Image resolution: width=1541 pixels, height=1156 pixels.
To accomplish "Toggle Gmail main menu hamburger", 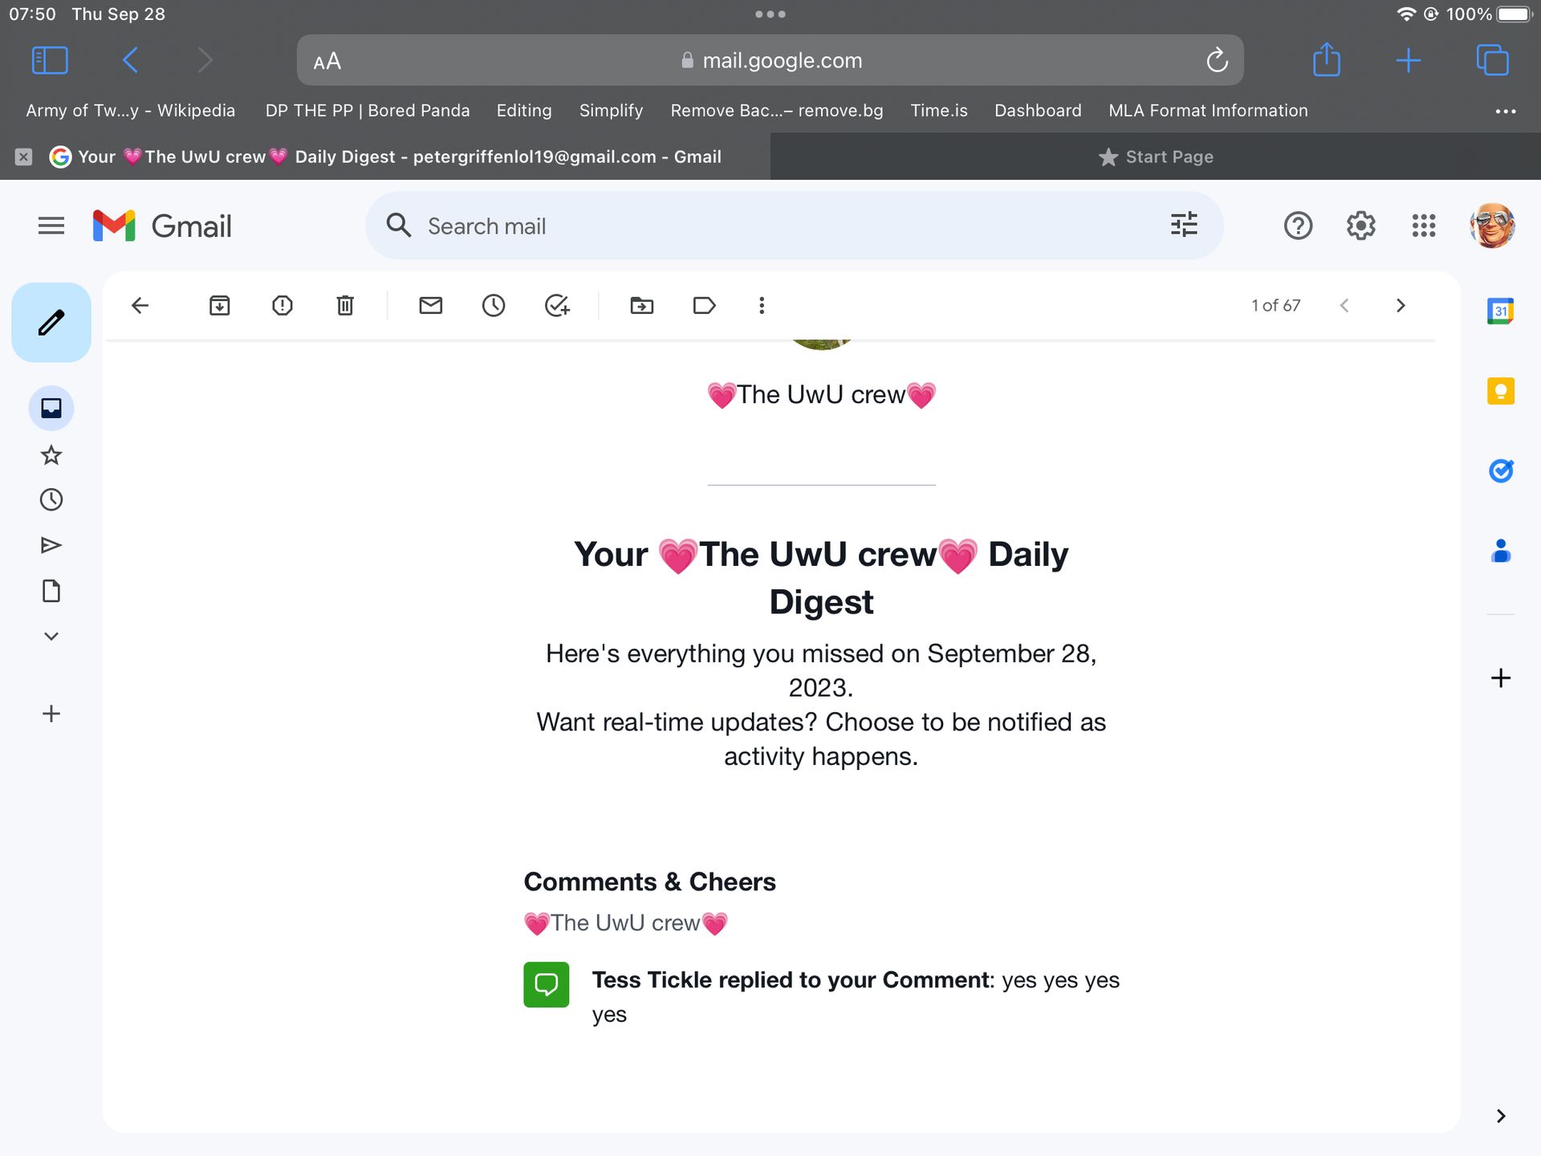I will 51,226.
